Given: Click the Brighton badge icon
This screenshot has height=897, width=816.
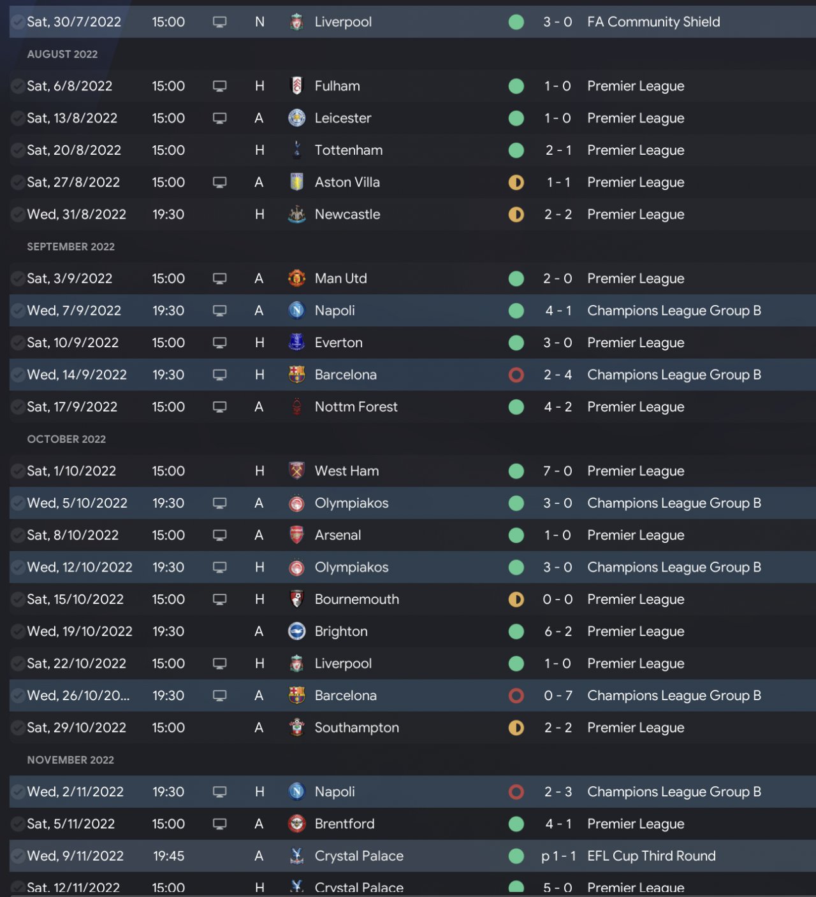Looking at the screenshot, I should pos(296,631).
